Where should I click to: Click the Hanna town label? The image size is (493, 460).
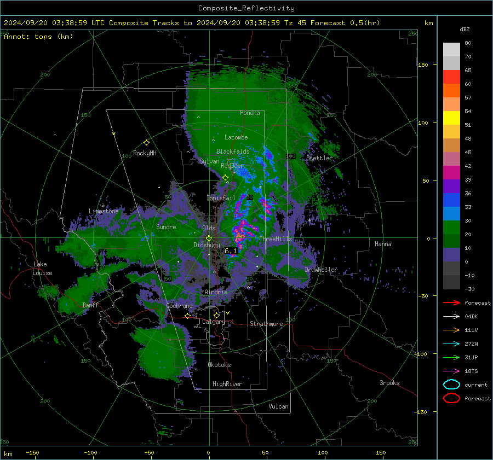click(x=383, y=244)
